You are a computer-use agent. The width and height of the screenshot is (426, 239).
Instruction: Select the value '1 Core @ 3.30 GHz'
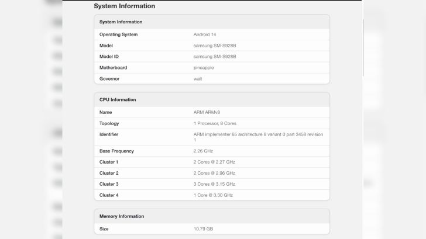pos(213,195)
